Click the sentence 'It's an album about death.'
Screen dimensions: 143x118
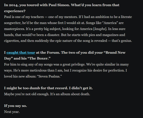[70, 94]
